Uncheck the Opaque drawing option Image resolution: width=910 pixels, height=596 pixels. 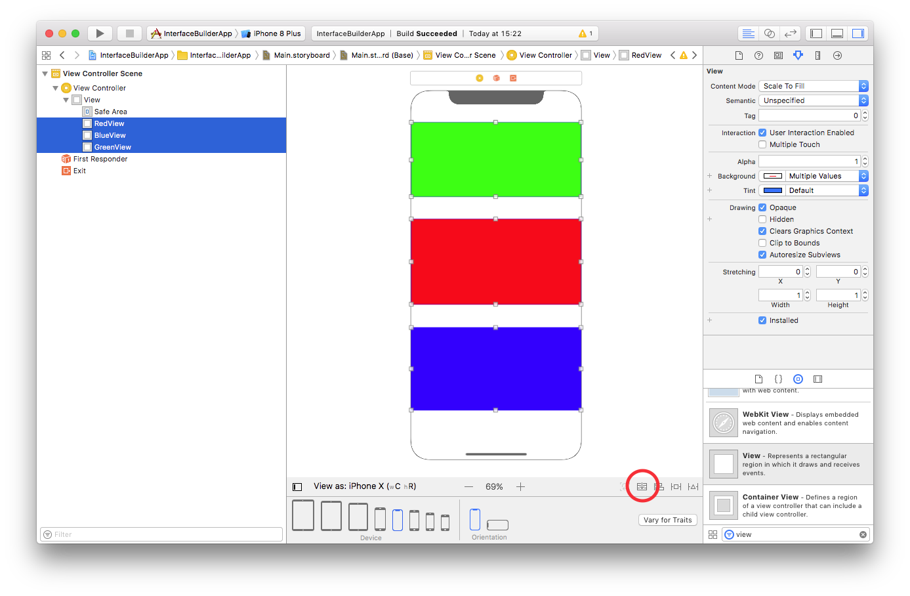pyautogui.click(x=762, y=207)
